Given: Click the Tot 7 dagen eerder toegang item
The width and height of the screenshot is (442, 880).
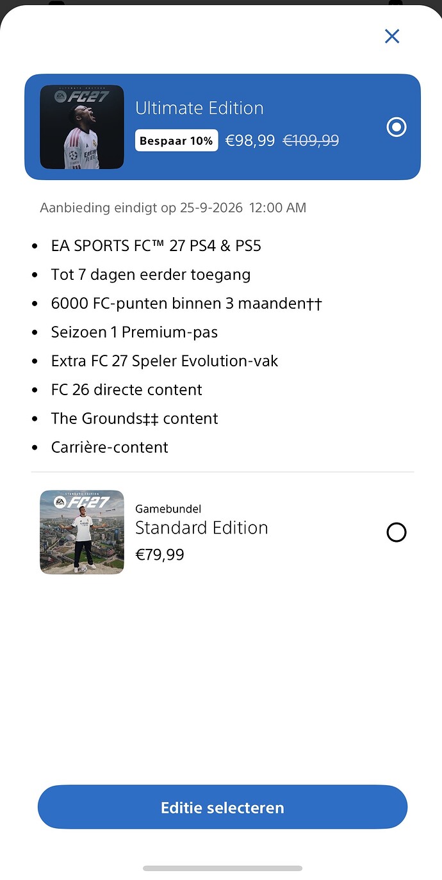Looking at the screenshot, I should [151, 275].
